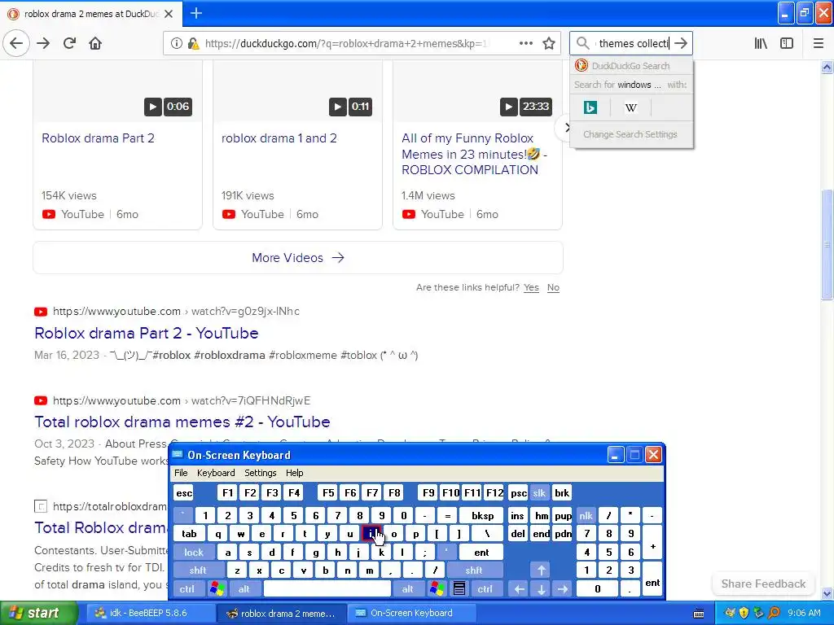Viewport: 834px width, 625px height.
Task: Reload the current page
Action: coord(70,43)
